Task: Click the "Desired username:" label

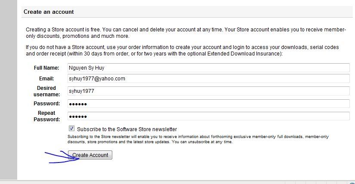Action: 46,91
